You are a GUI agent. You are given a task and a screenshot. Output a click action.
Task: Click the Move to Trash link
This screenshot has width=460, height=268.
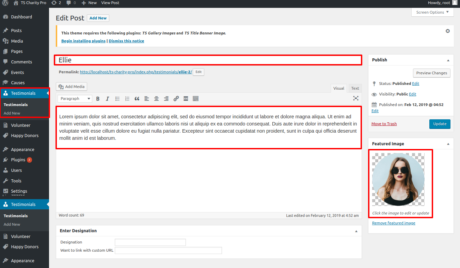coord(384,124)
